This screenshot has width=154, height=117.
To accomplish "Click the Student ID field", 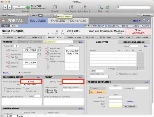I will point(142,88).
